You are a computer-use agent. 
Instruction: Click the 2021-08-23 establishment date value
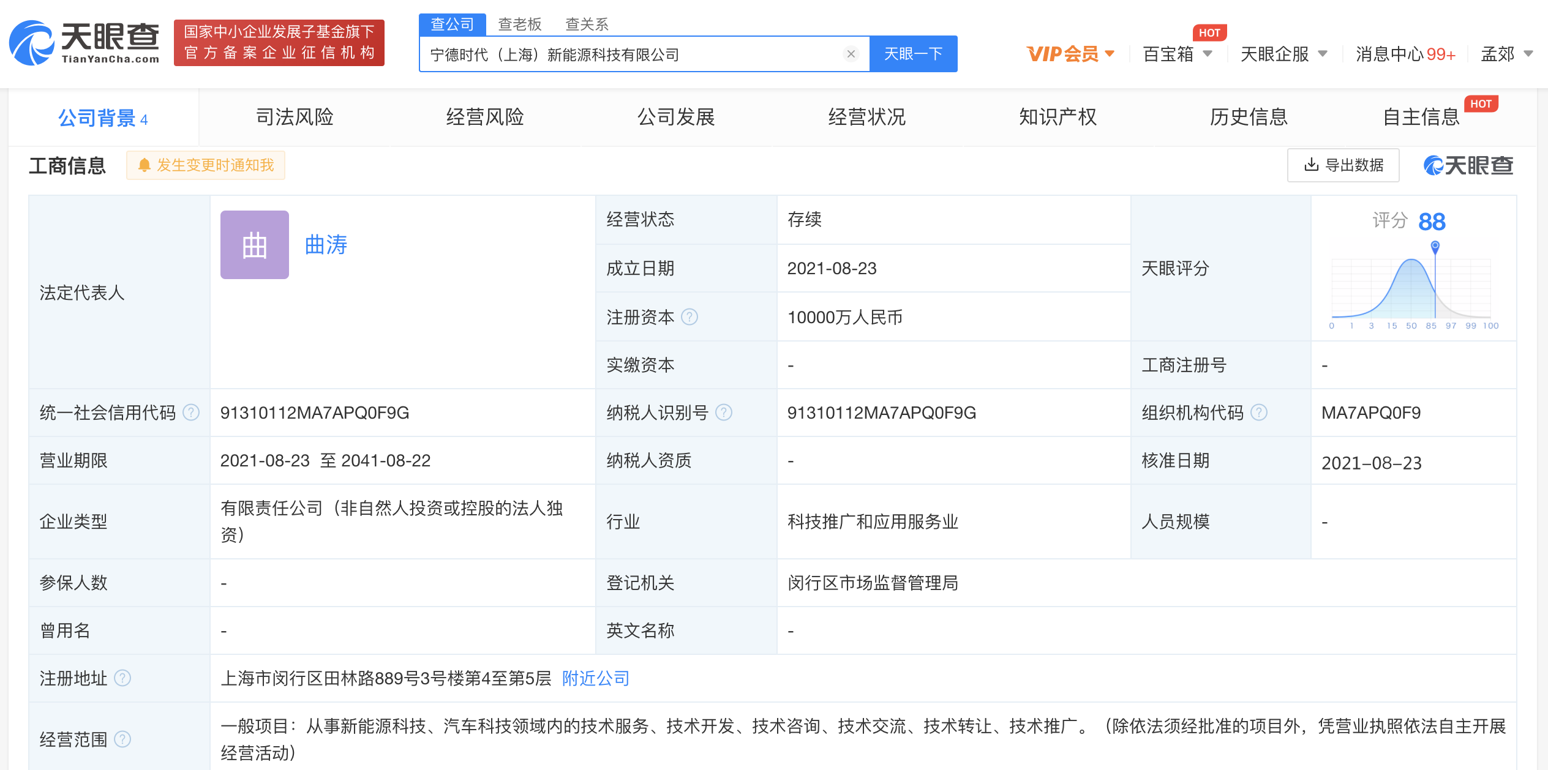point(832,268)
